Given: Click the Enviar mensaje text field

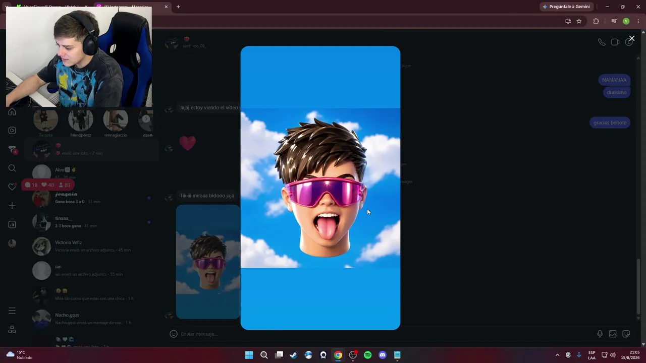Looking at the screenshot, I should click(384, 334).
